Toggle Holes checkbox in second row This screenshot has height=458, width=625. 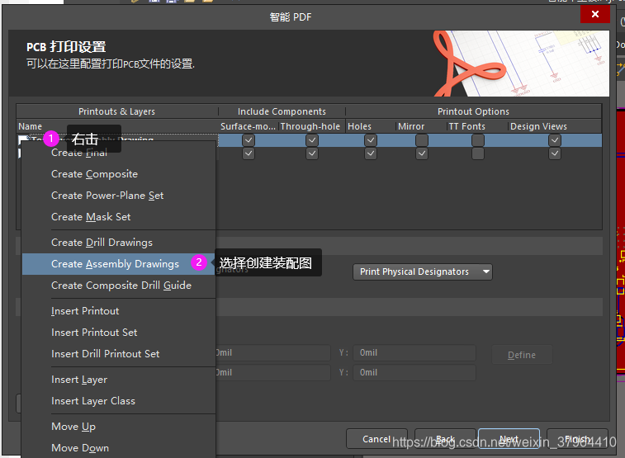coord(371,153)
